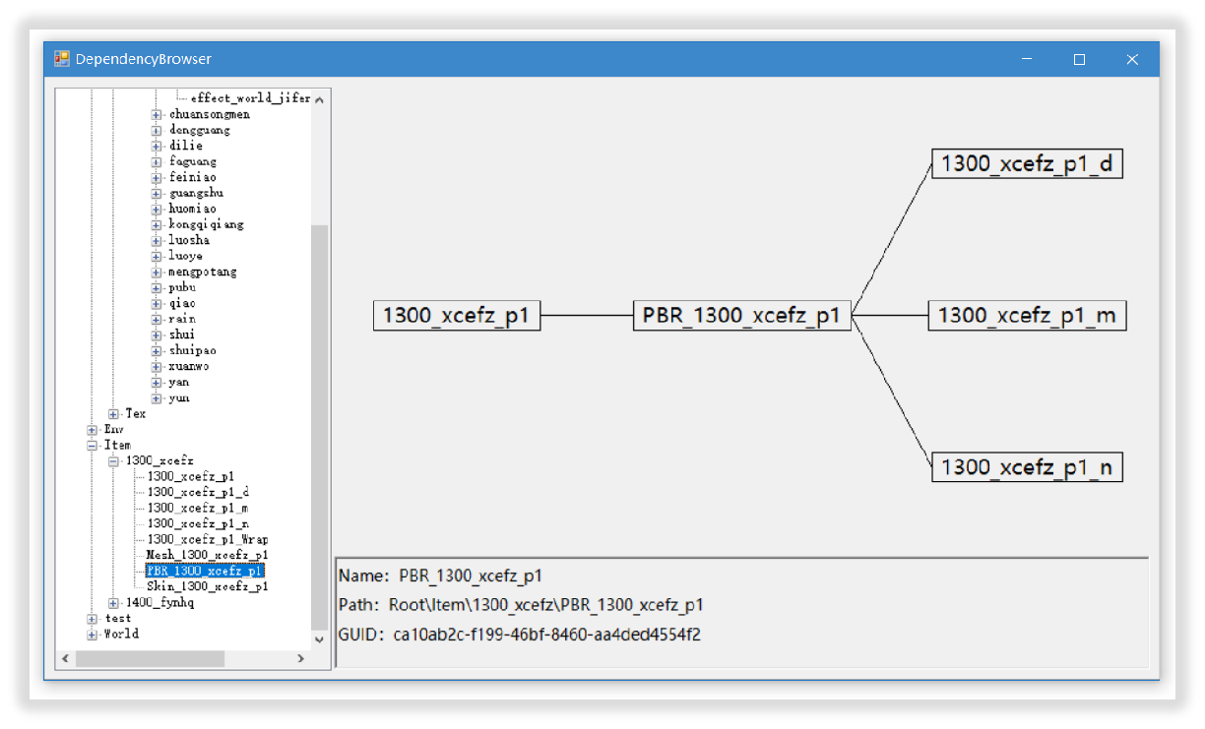
Task: Maximize the DependencyBrowser window
Action: point(1079,60)
